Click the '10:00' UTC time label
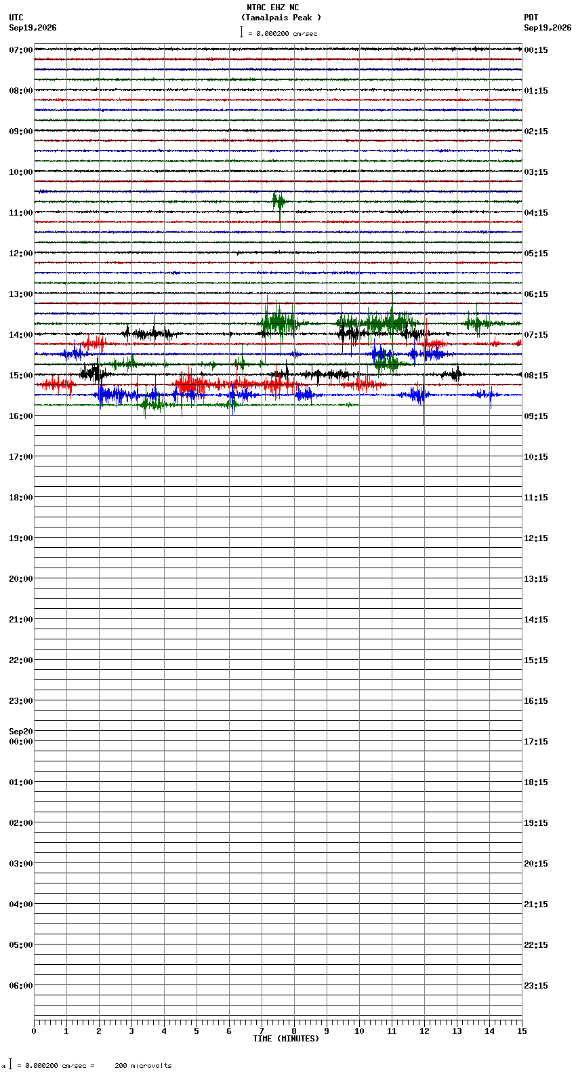576x1074 pixels. [21, 172]
